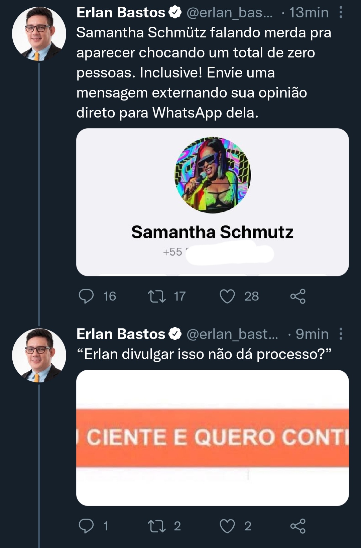Retweet the first tweet with 17 retweets

(157, 296)
